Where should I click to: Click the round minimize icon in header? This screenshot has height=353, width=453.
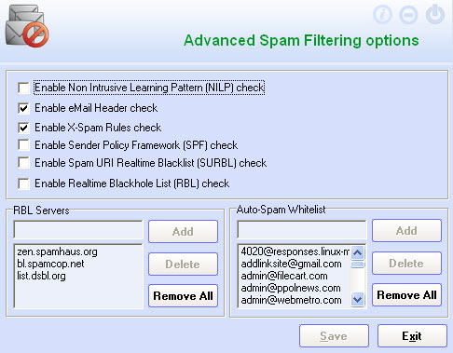pyautogui.click(x=408, y=15)
